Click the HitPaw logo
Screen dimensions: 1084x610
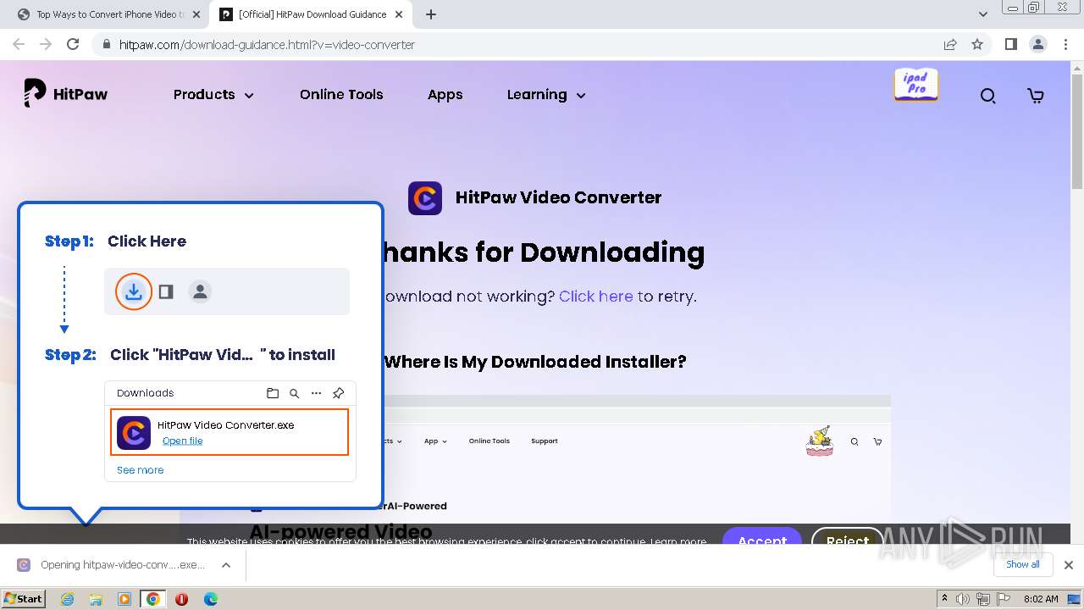(x=66, y=94)
